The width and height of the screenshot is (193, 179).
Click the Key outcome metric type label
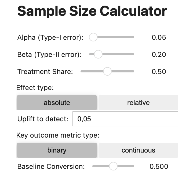pos(58,135)
